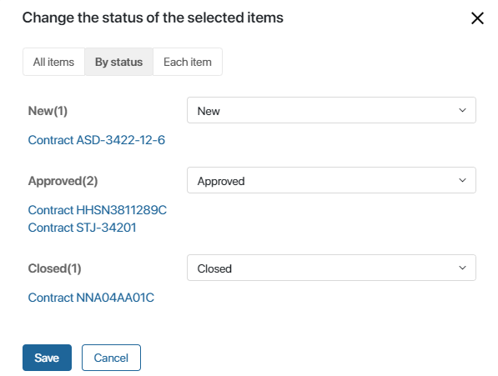Click the chevron arrow in New dropdown
The height and width of the screenshot is (376, 498).
coord(462,110)
